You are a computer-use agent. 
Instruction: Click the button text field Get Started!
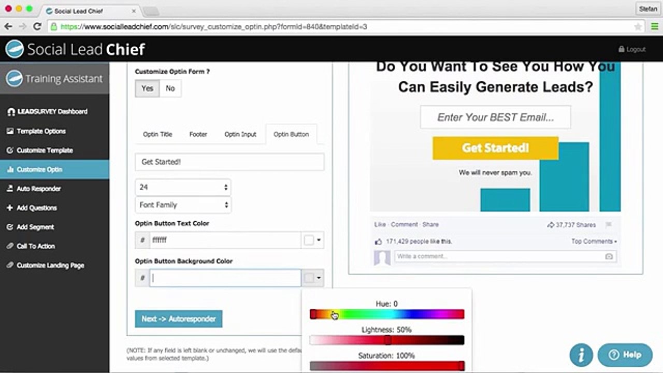229,162
